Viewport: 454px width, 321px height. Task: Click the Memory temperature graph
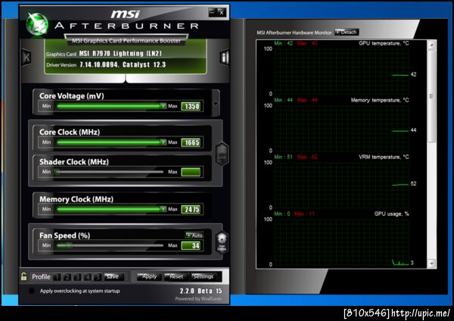342,128
